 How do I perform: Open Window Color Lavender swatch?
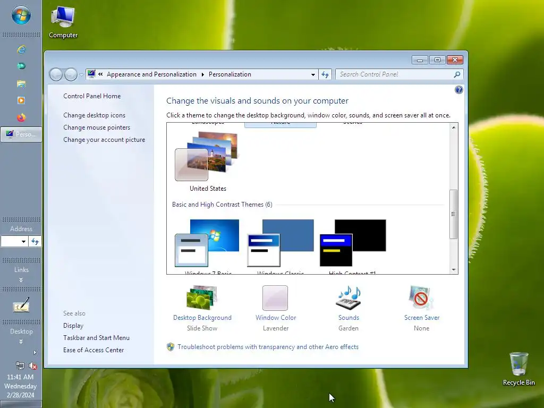tap(275, 297)
